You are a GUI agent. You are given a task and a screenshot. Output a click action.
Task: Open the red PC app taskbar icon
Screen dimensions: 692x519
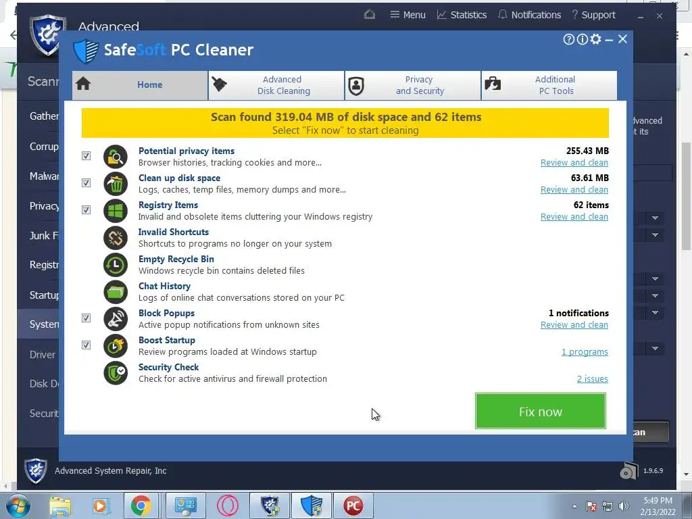point(353,505)
